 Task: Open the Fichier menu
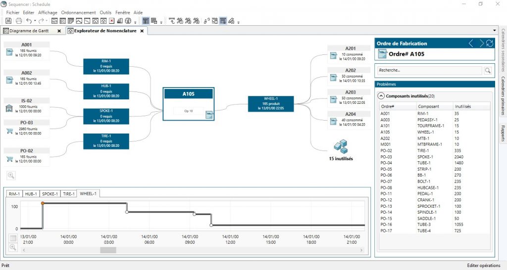13,12
